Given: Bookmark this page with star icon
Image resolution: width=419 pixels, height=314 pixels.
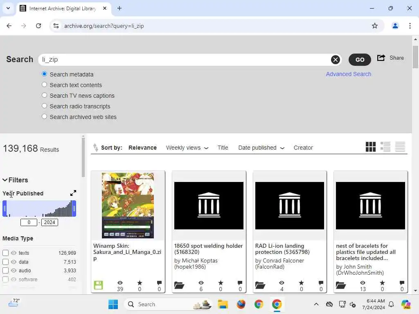Looking at the screenshot, I should tap(375, 26).
